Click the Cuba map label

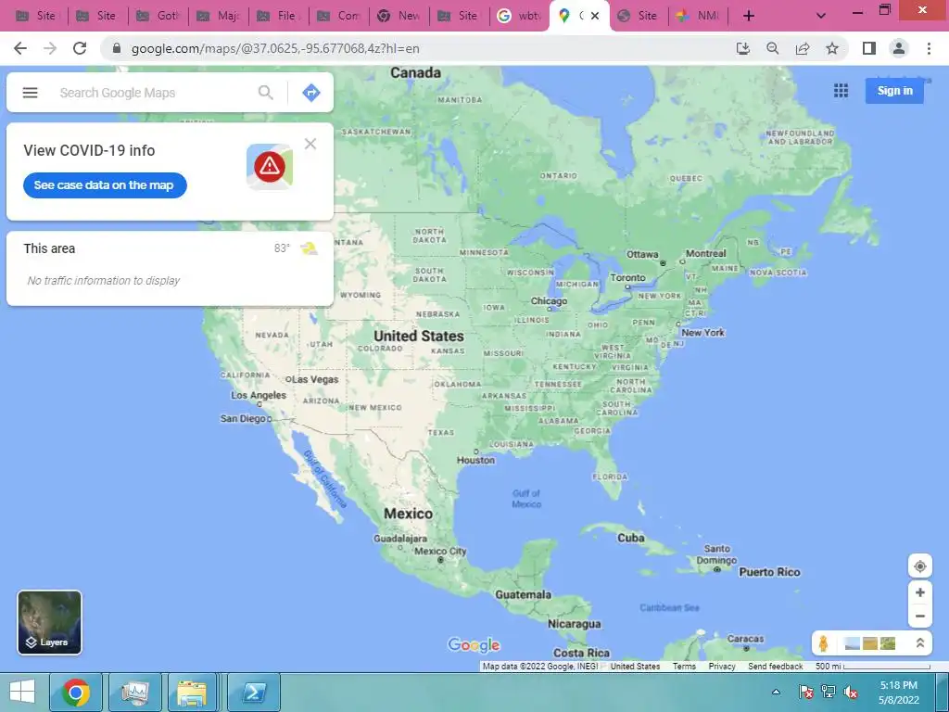click(630, 538)
